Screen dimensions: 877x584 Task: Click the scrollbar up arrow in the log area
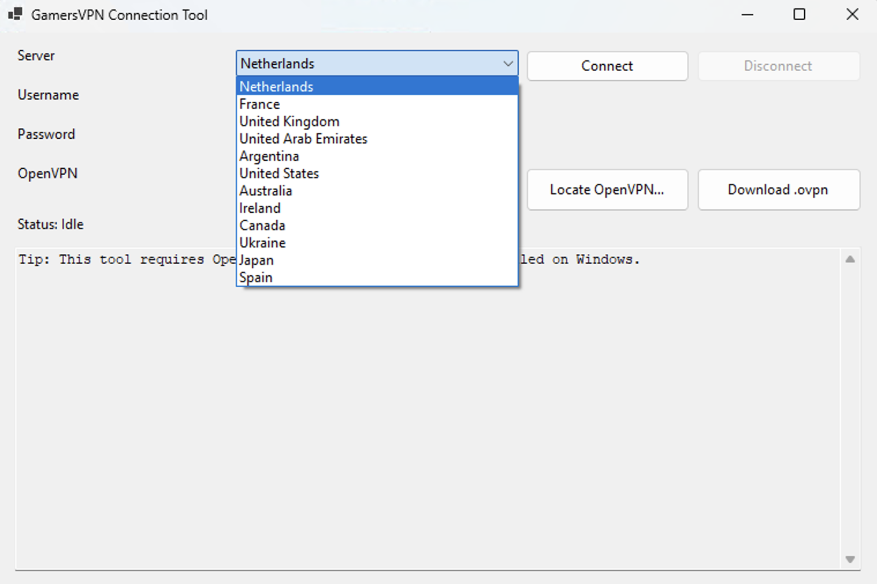point(850,260)
